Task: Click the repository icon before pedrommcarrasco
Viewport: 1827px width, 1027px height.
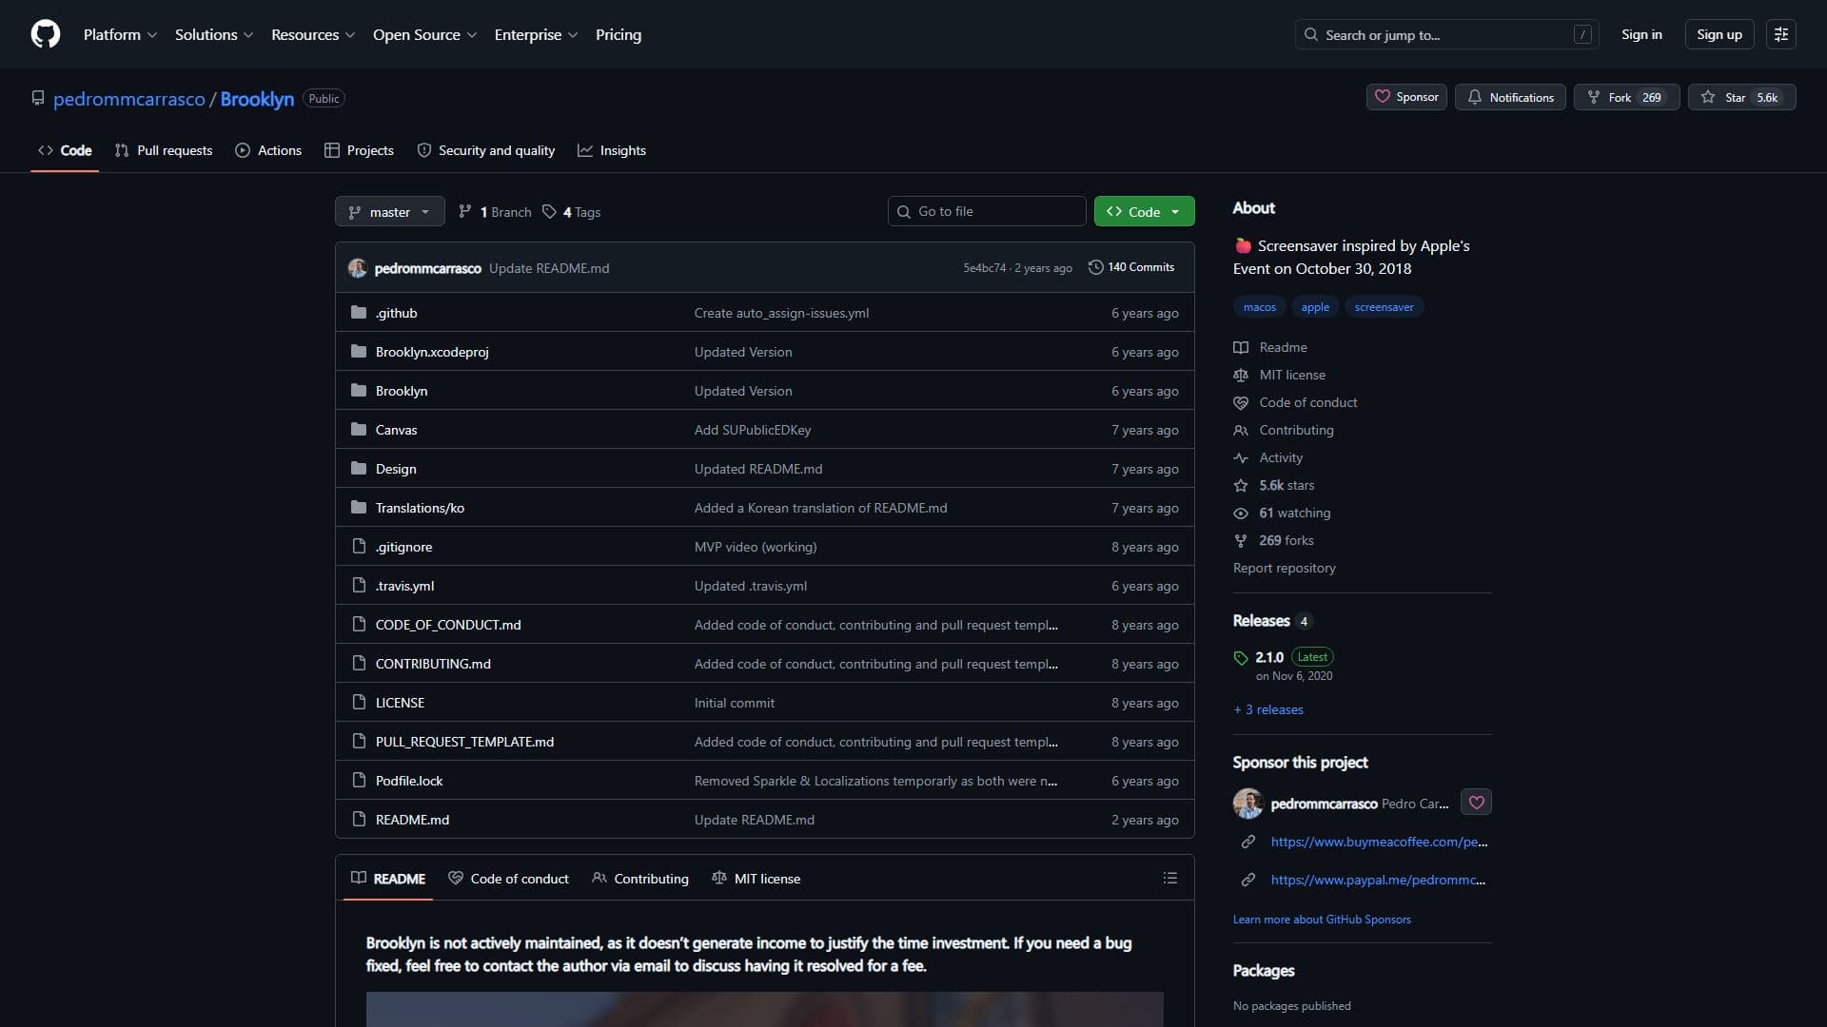Action: pos(38,98)
